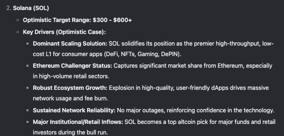The height and width of the screenshot is (136, 284).
Task: Click the square bullet before Robust Ecosystem Growth
Action: [27, 88]
